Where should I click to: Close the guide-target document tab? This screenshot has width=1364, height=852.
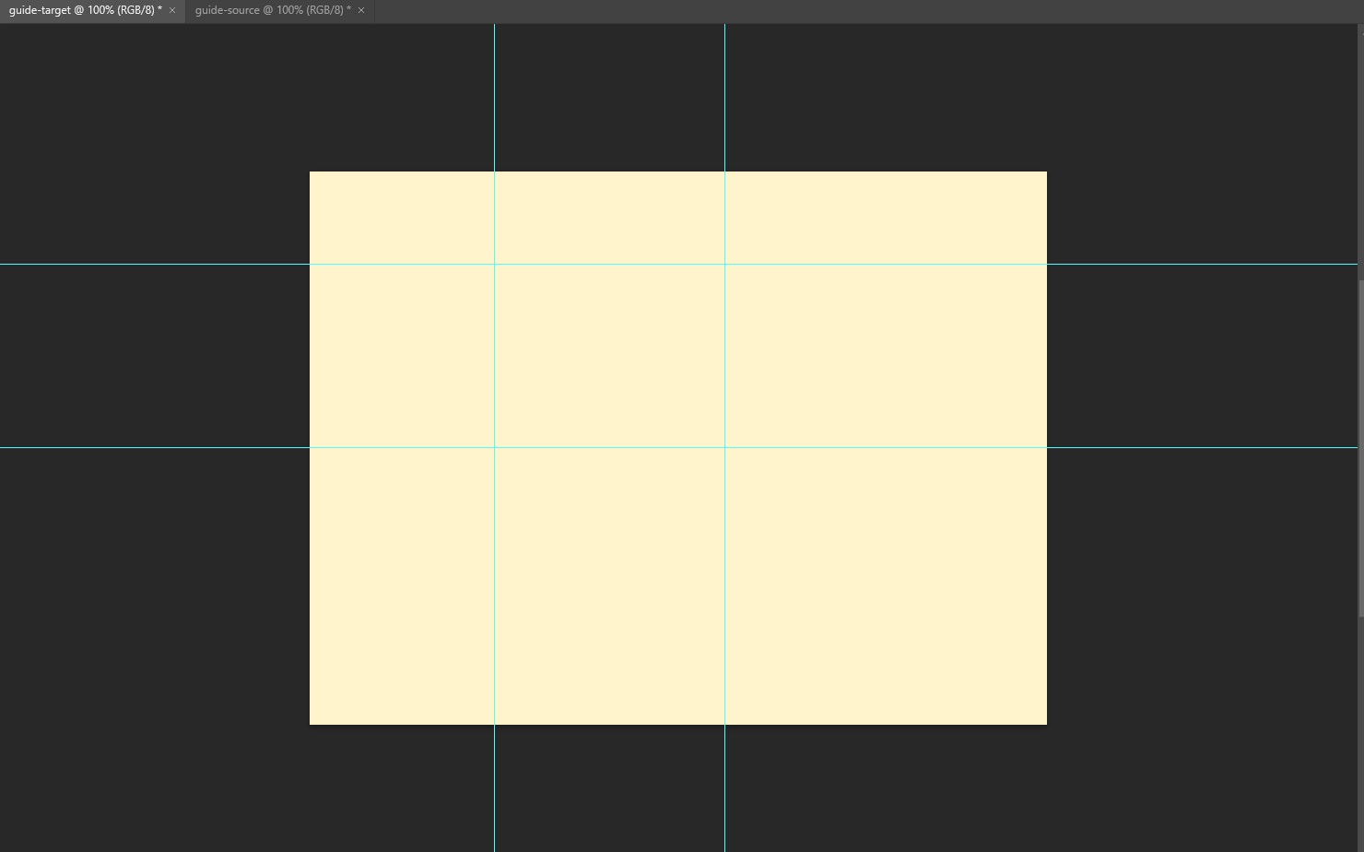pos(172,10)
